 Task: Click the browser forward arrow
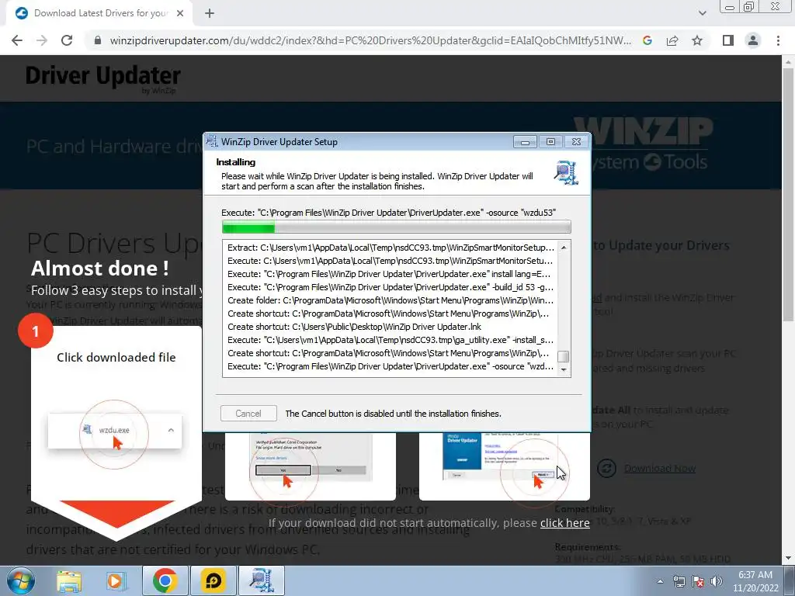[x=42, y=40]
